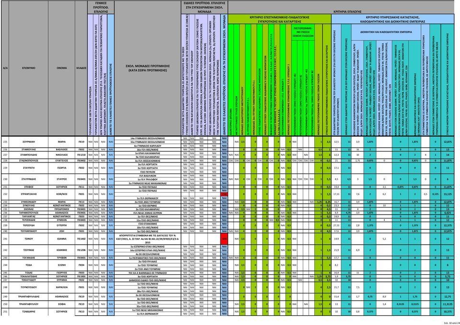Select surname cell ΤΕΡΛΙΜΠΑΚΟΥ
The image size is (460, 325).
(28, 231)
